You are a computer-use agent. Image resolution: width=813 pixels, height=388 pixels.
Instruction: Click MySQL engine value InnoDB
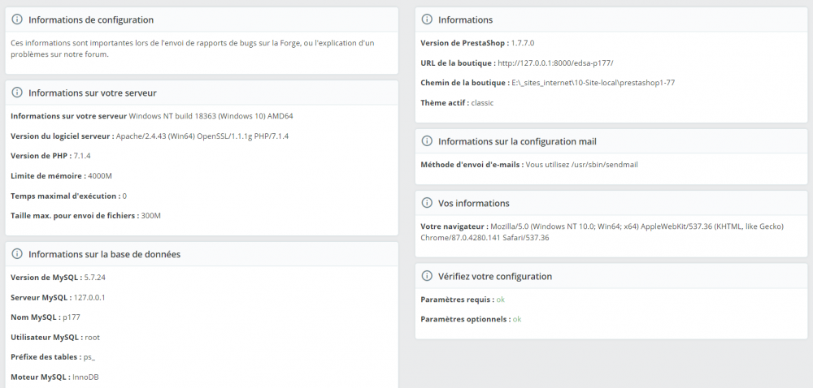(x=85, y=377)
